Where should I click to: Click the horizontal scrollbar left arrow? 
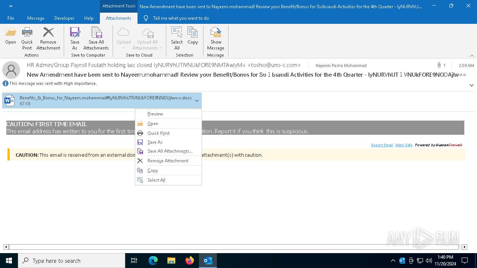coord(6,247)
